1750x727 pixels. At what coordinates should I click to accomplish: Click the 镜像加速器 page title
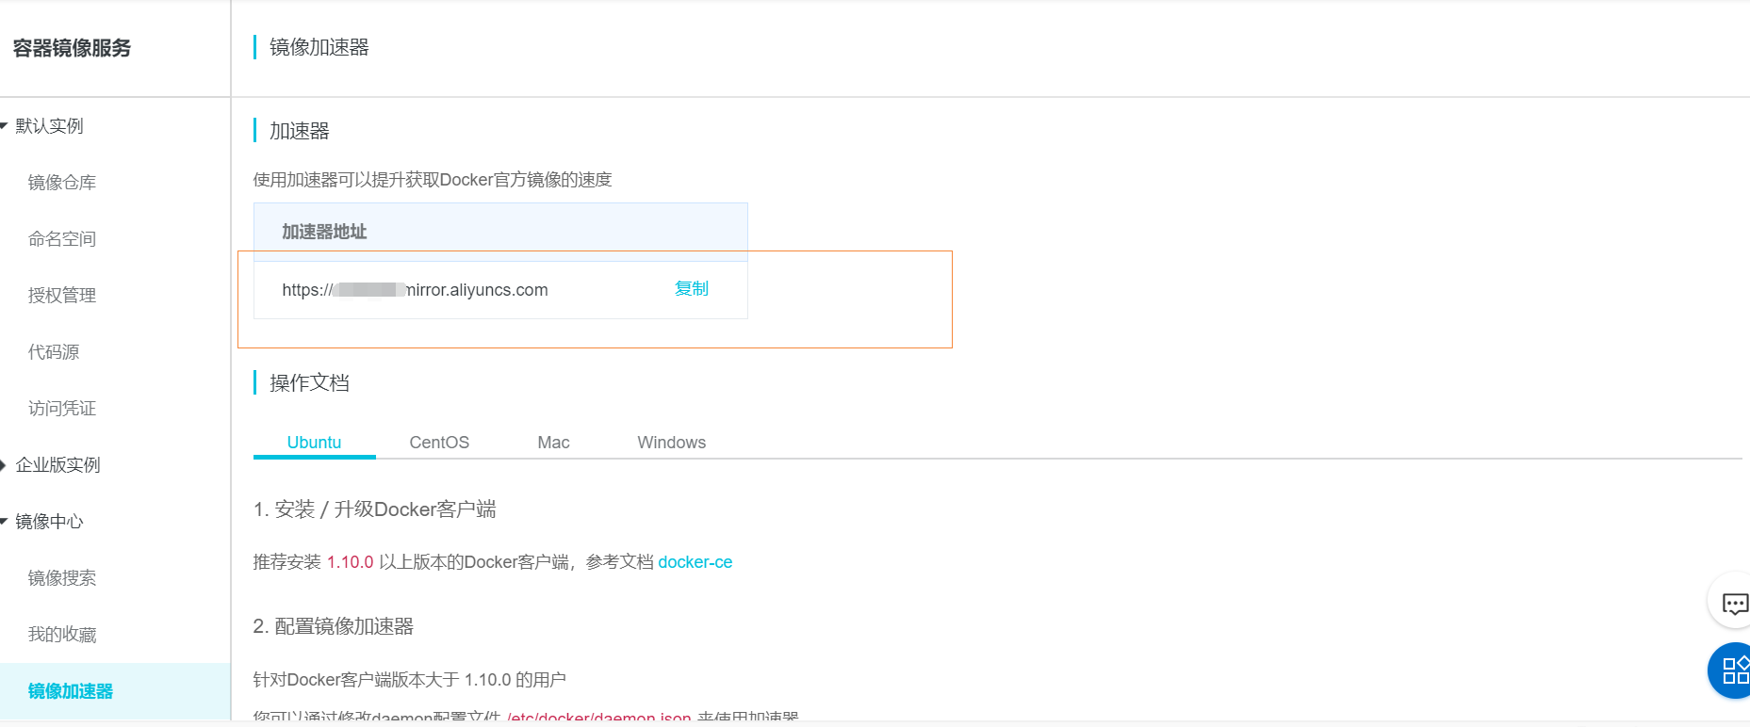[x=319, y=47]
